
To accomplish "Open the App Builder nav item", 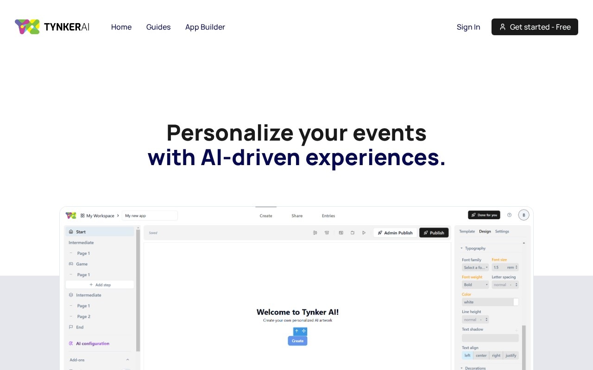I will coord(205,27).
